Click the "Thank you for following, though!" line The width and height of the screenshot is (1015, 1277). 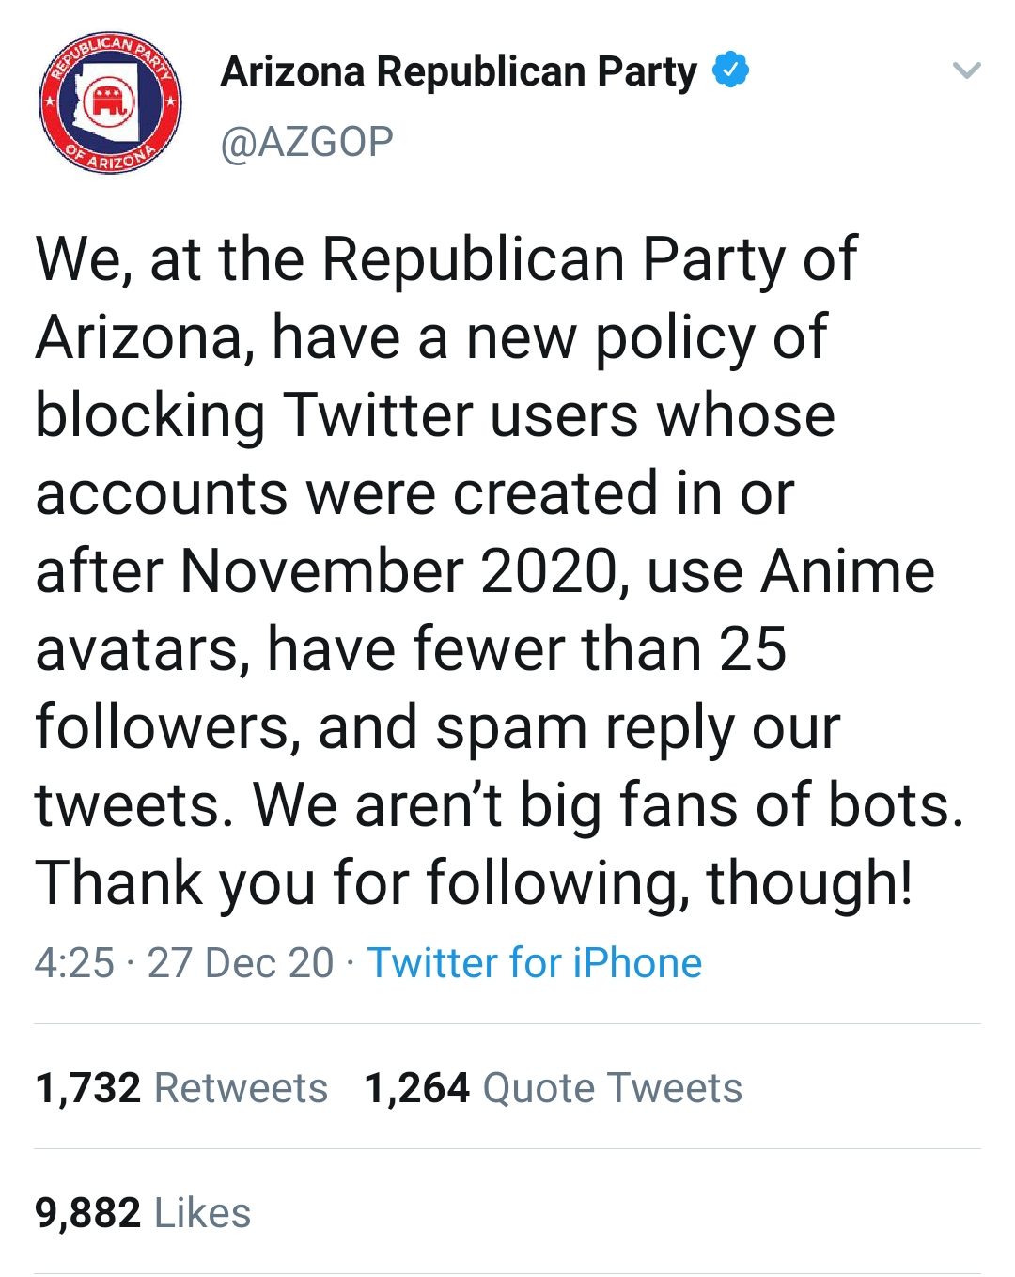(x=474, y=883)
